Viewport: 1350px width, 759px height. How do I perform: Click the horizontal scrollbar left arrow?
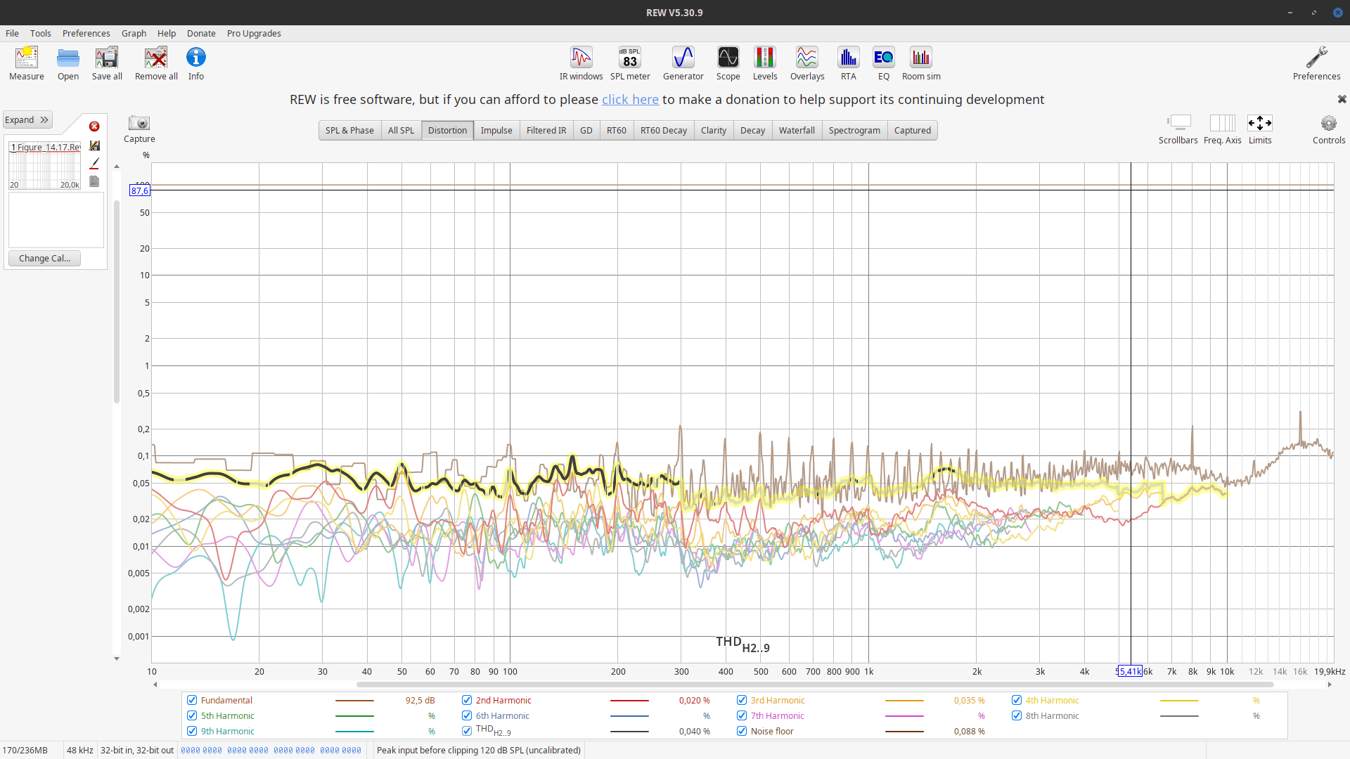(x=155, y=685)
